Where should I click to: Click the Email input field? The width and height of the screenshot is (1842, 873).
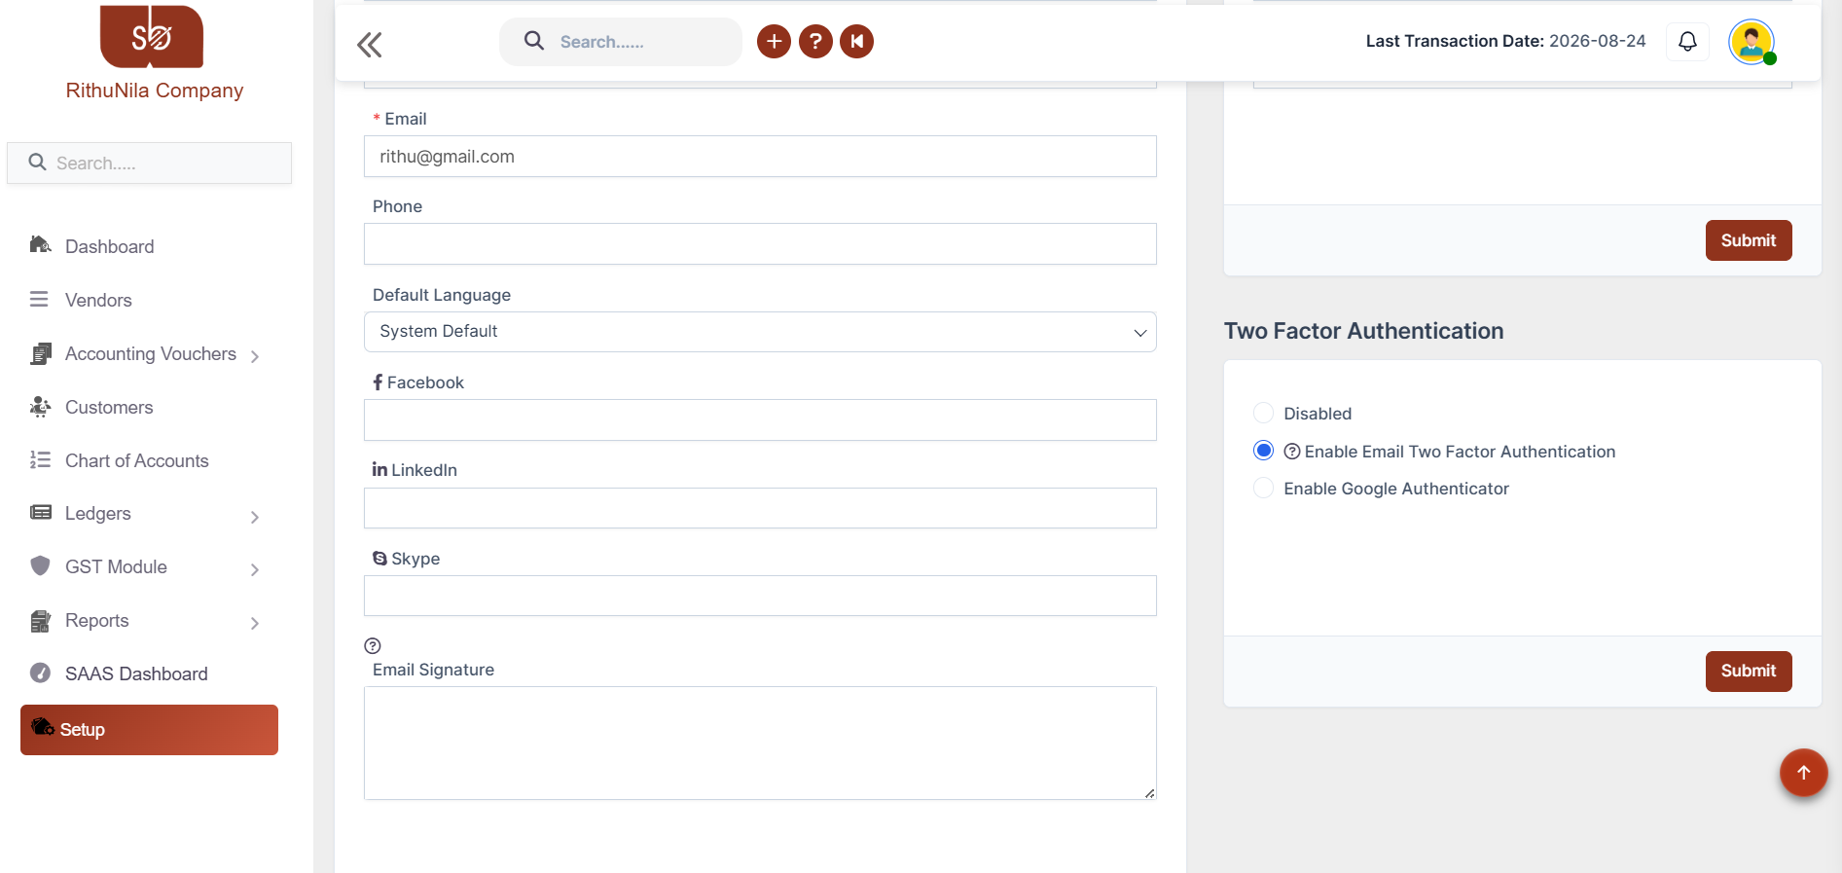(x=760, y=157)
